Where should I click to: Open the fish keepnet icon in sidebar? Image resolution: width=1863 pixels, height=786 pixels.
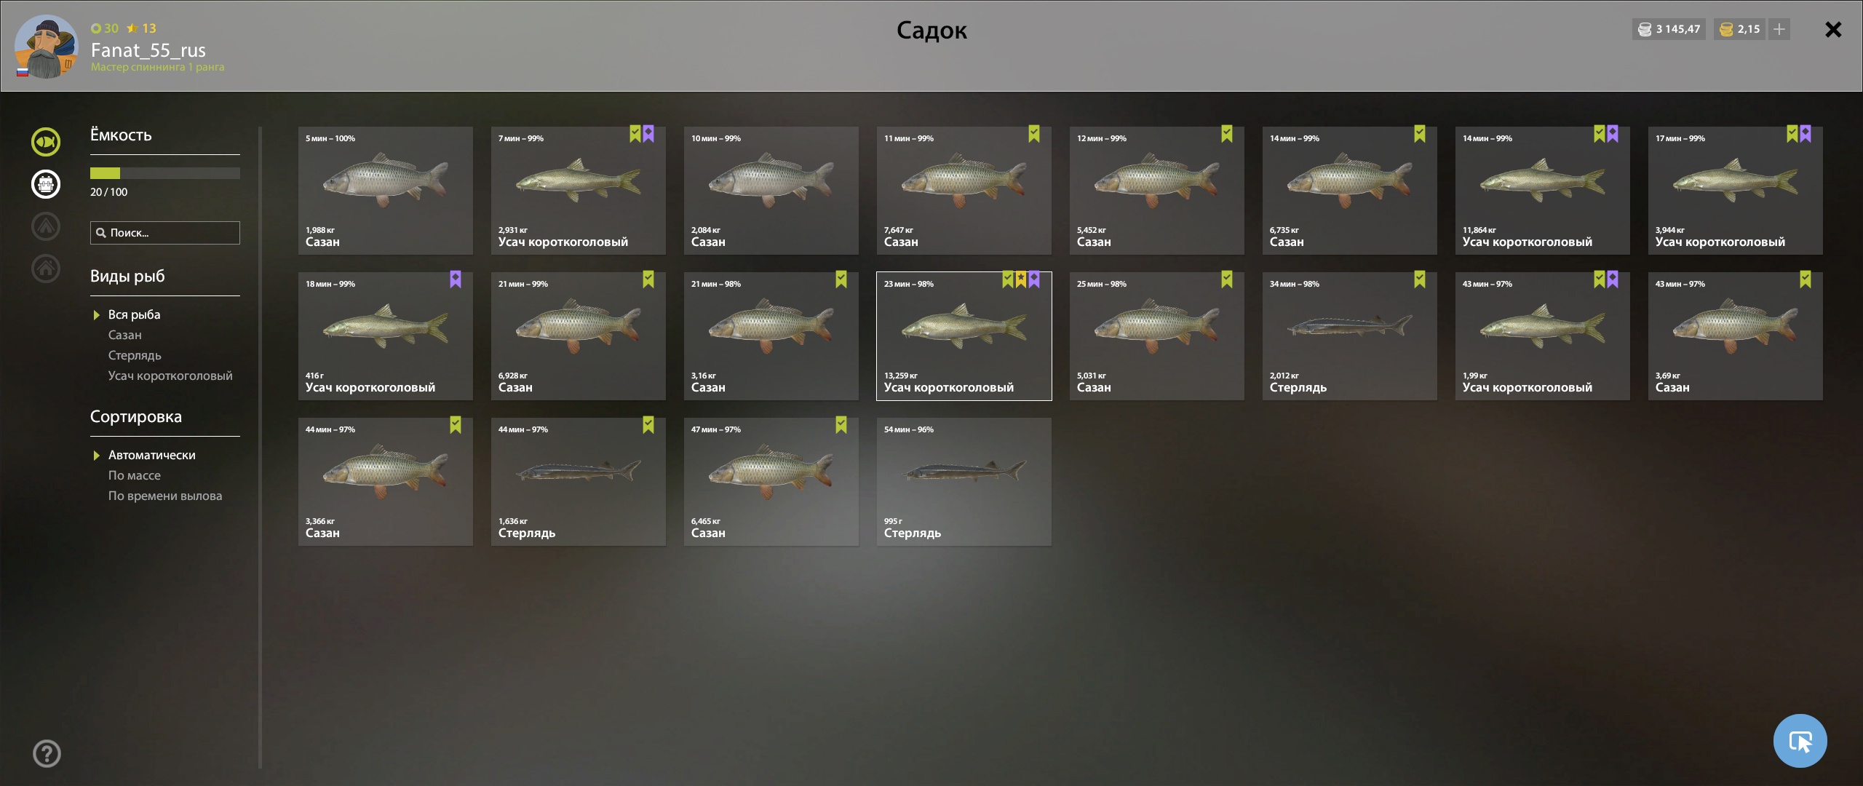(46, 142)
